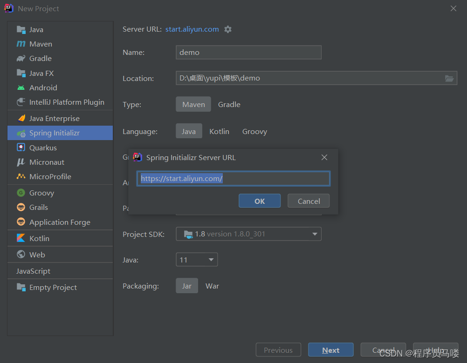Select Android in project type list
Screen dimensions: 467x363
click(x=60, y=87)
